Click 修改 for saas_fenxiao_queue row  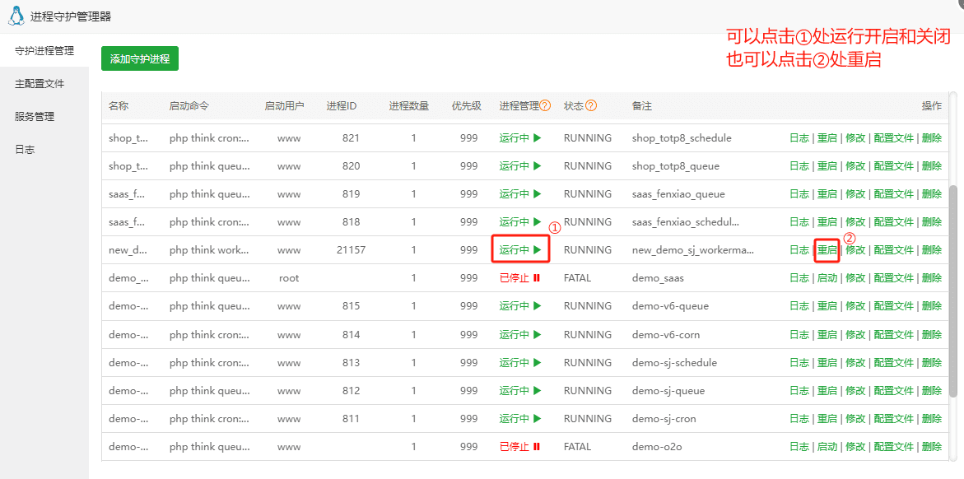(855, 194)
